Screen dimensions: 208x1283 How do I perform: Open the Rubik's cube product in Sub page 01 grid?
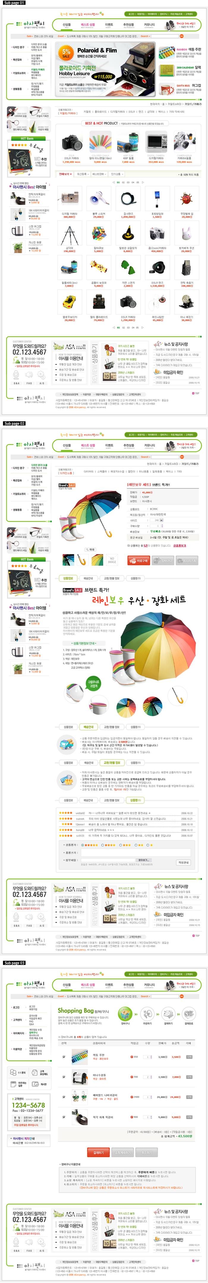98,234
